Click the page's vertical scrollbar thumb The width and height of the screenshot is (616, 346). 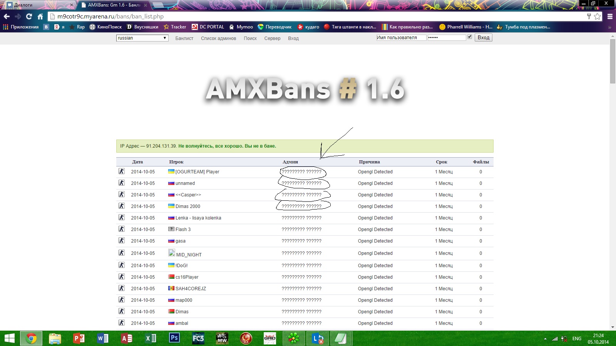[x=613, y=61]
